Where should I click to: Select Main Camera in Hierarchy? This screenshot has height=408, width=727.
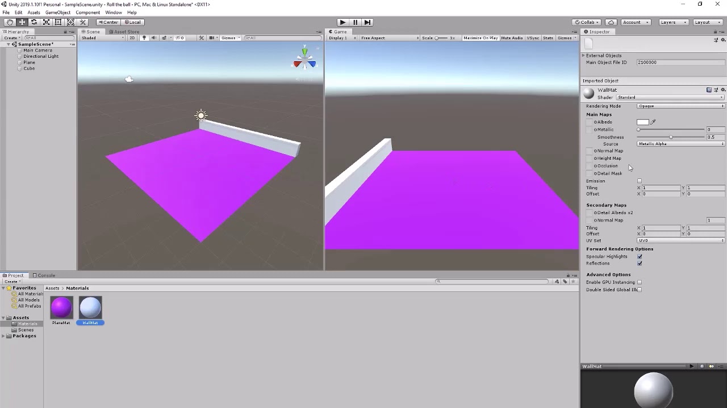coord(37,50)
